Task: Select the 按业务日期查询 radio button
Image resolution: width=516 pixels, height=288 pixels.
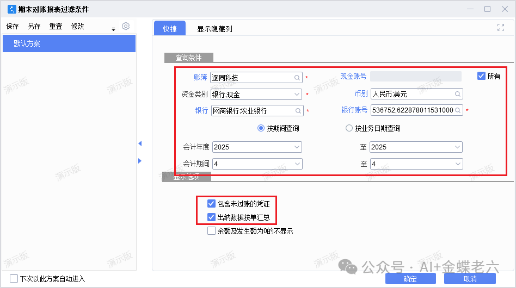Action: point(349,129)
